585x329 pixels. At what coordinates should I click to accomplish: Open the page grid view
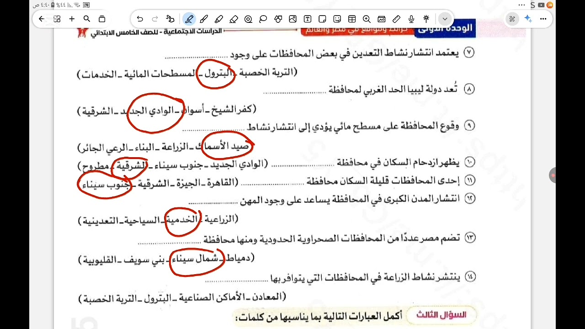(57, 19)
